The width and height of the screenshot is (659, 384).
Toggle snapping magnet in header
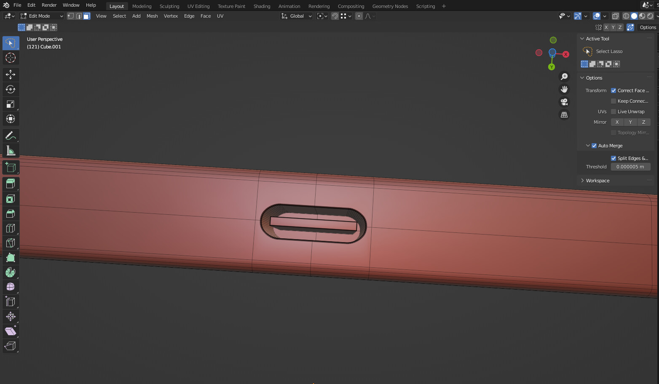pyautogui.click(x=335, y=16)
